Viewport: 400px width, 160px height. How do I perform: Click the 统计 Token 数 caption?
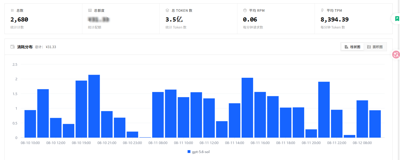[x=176, y=27]
